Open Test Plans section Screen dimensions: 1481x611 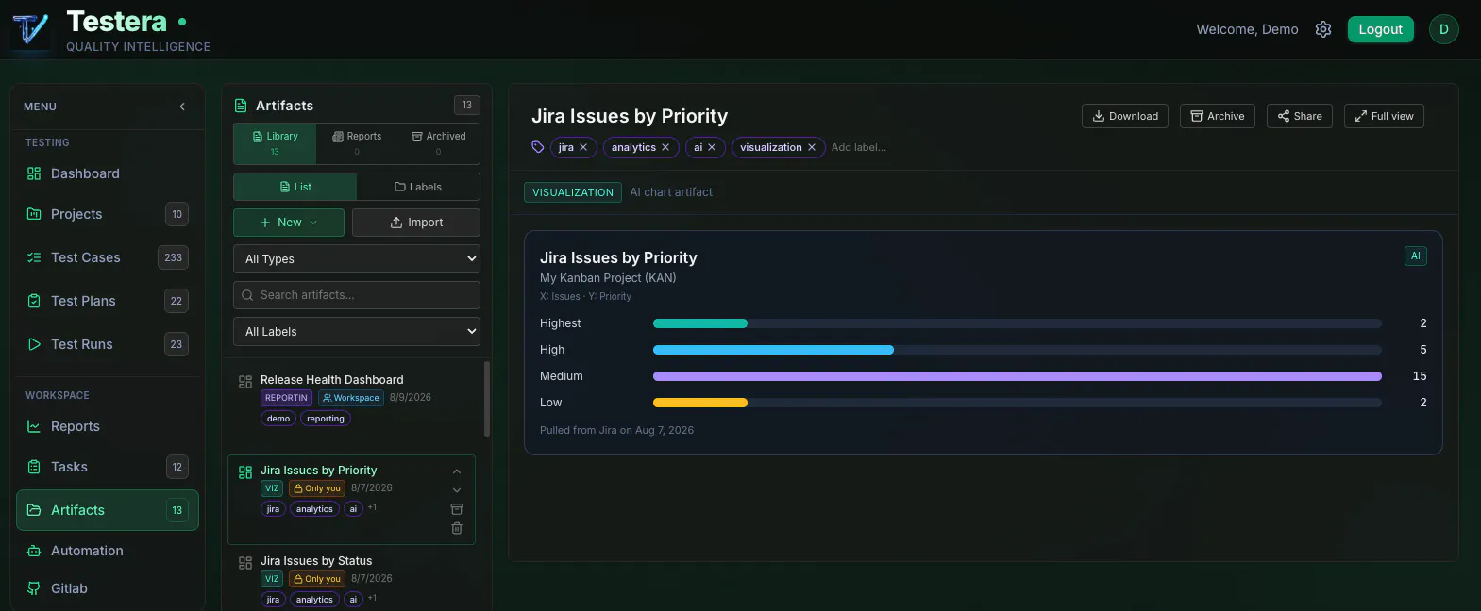(108, 301)
